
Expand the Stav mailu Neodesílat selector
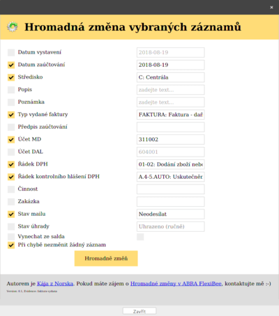pyautogui.click(x=171, y=214)
